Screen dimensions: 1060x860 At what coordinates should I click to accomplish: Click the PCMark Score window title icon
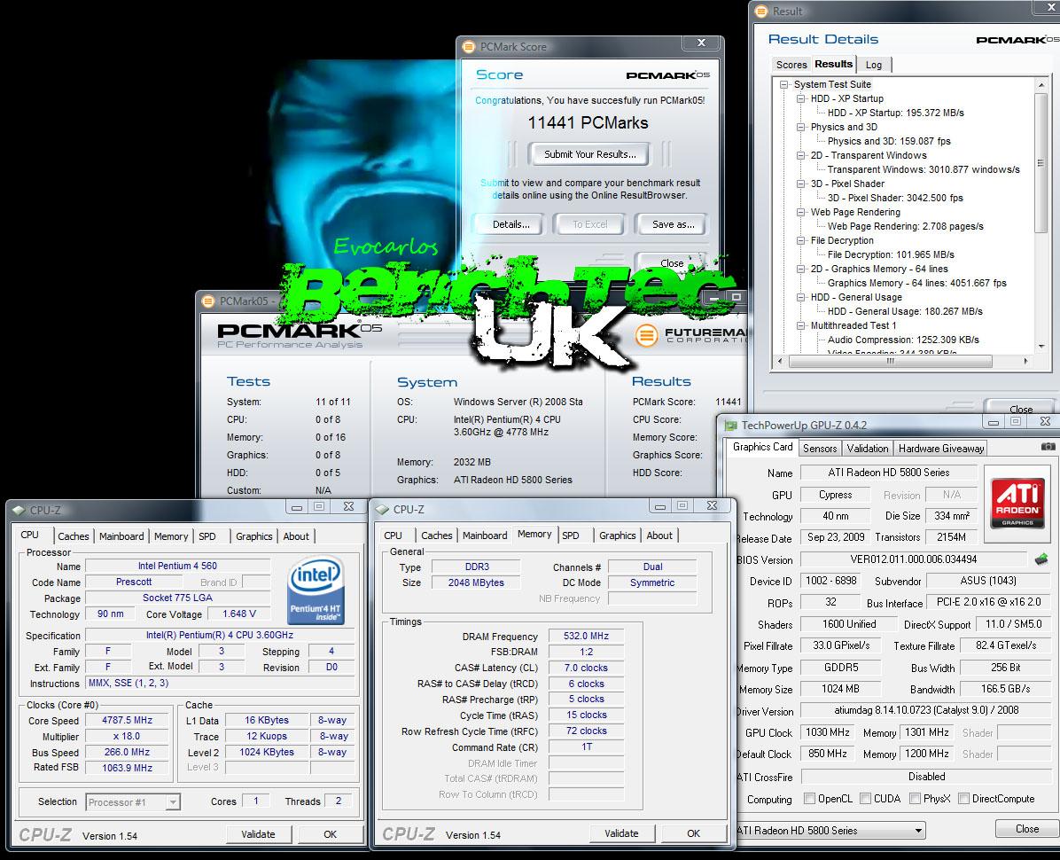coord(469,47)
